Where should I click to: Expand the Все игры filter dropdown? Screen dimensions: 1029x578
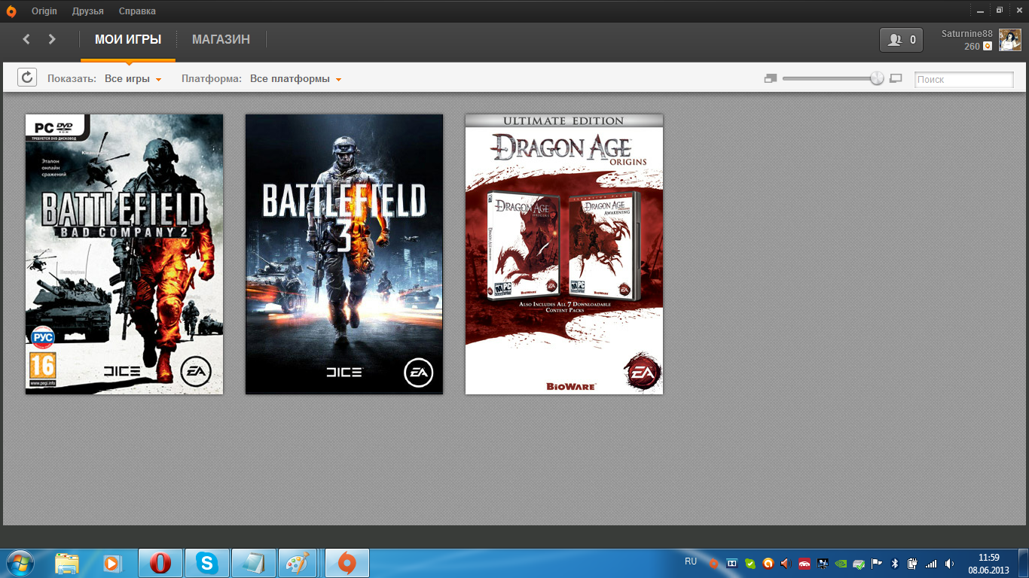[x=133, y=79]
